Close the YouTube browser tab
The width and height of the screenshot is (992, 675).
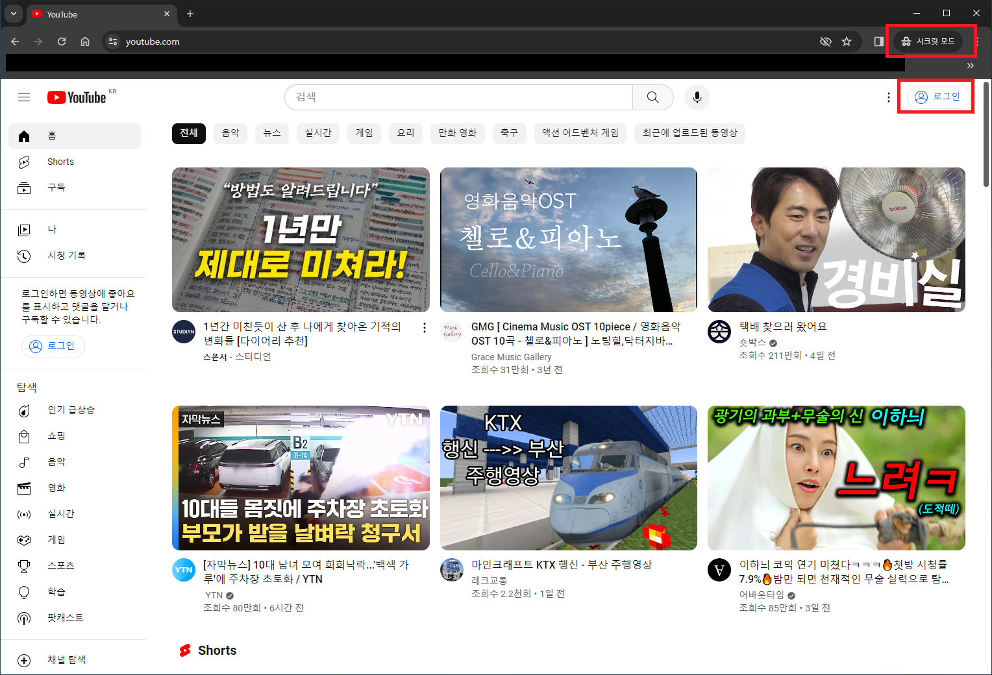pyautogui.click(x=167, y=14)
